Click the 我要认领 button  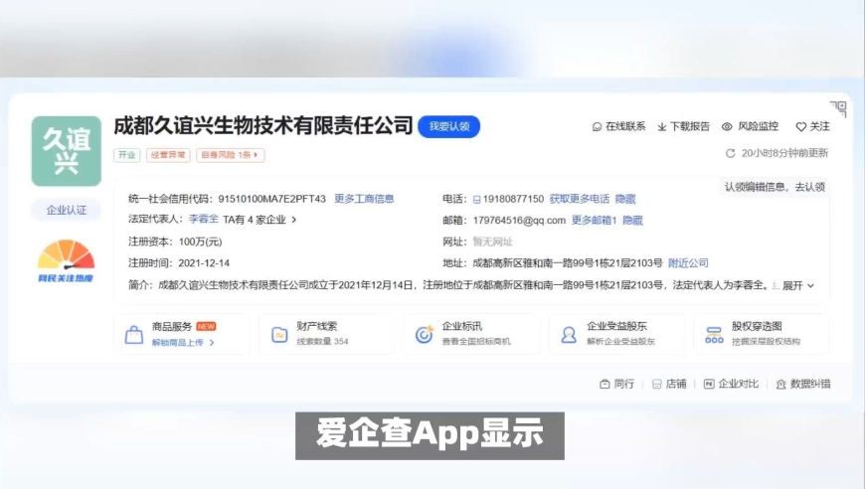pos(449,127)
